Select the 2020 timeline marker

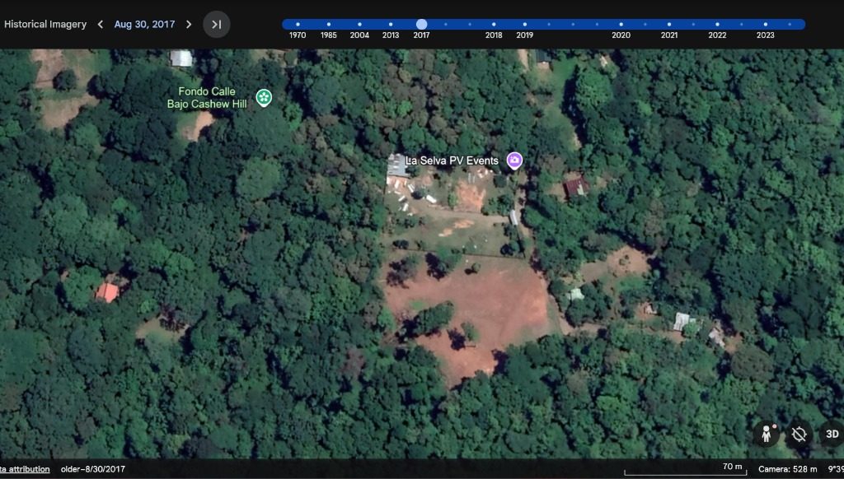coord(621,25)
